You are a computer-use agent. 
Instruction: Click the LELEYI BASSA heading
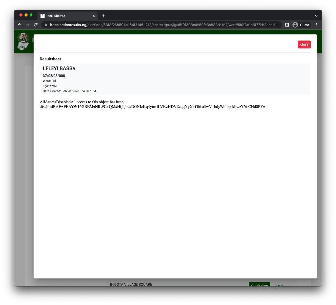tap(59, 68)
